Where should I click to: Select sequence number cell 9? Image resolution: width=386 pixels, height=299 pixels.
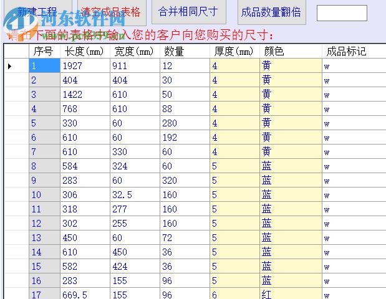click(x=44, y=180)
